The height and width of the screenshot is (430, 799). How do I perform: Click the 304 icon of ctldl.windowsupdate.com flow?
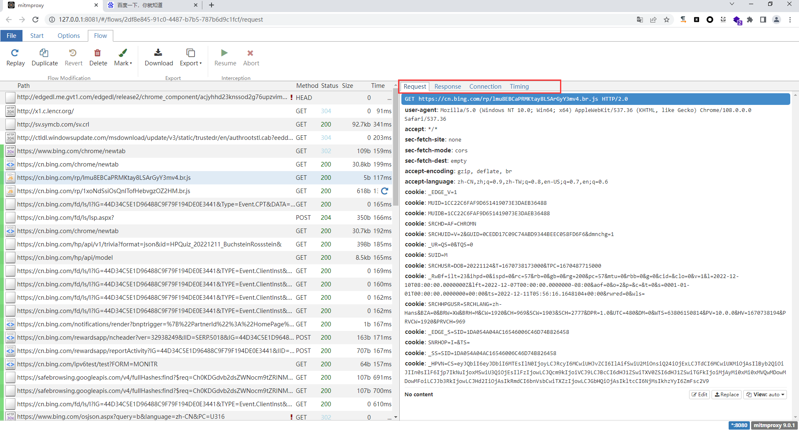(10, 138)
